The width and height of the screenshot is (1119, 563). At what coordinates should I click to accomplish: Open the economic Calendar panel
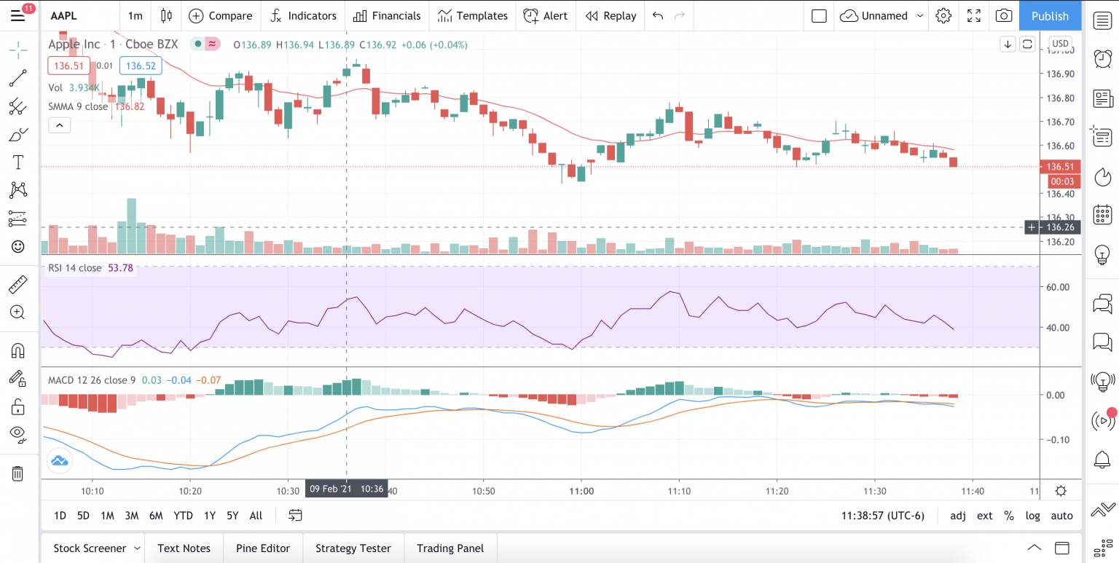coord(1102,215)
